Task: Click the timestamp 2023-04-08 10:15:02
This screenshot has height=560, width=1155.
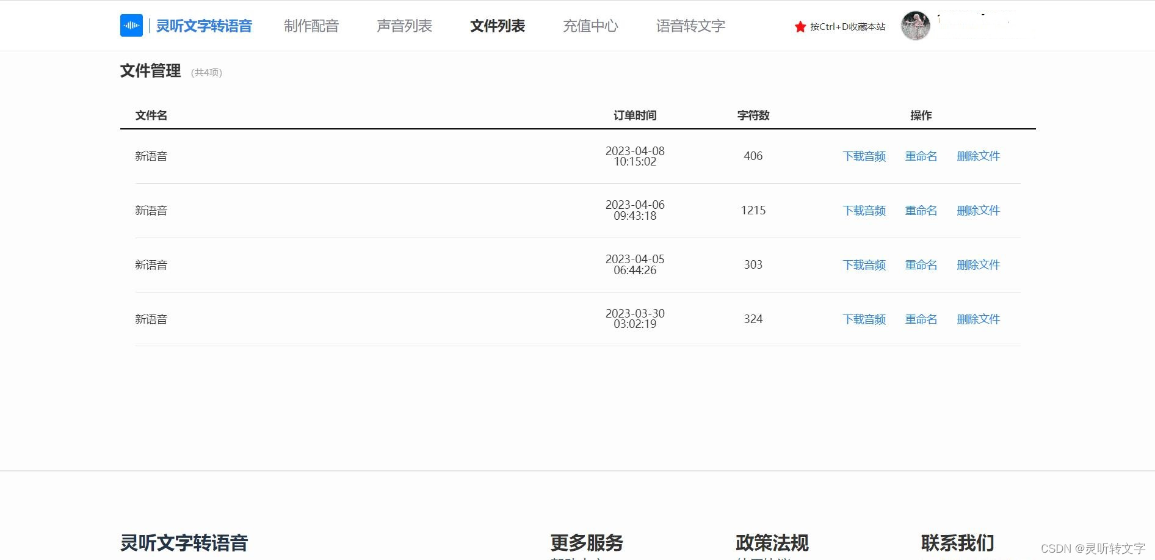Action: click(x=635, y=156)
